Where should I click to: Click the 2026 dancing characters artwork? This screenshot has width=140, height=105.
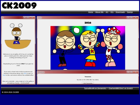pyautogui.click(x=88, y=48)
